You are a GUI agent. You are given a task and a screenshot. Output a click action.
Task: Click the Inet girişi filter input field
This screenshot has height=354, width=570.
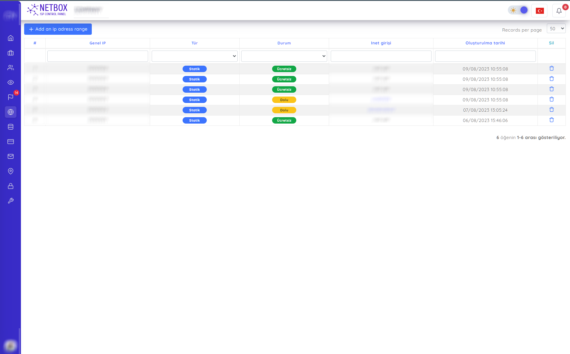pyautogui.click(x=381, y=56)
